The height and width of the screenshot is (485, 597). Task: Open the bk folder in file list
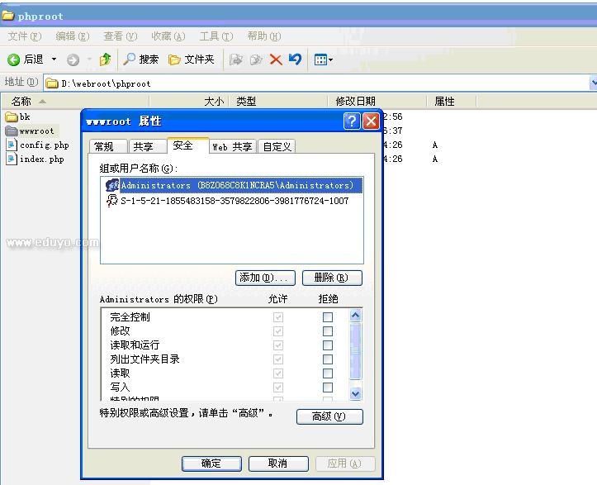(x=12, y=116)
